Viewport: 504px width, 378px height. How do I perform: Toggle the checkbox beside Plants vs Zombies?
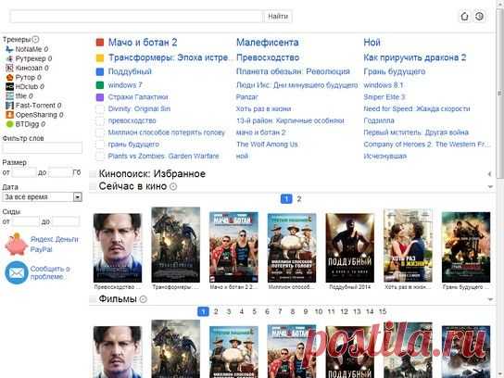(100, 157)
